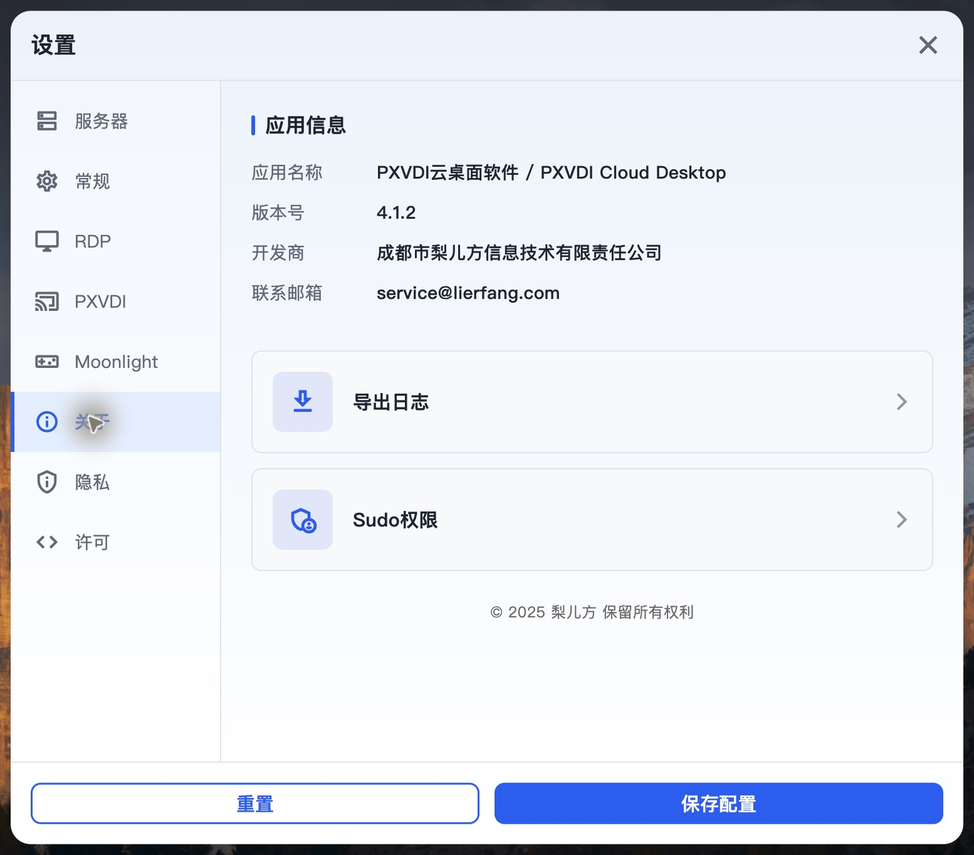Open the Moonlight settings tab
Image resolution: width=974 pixels, height=855 pixels.
pyautogui.click(x=116, y=362)
